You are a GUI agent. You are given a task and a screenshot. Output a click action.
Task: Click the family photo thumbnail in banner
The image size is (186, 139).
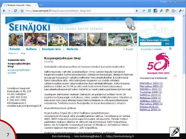[x=36, y=39]
